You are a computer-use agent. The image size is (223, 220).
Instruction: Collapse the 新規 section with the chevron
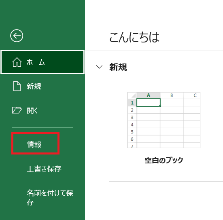pyautogui.click(x=99, y=67)
